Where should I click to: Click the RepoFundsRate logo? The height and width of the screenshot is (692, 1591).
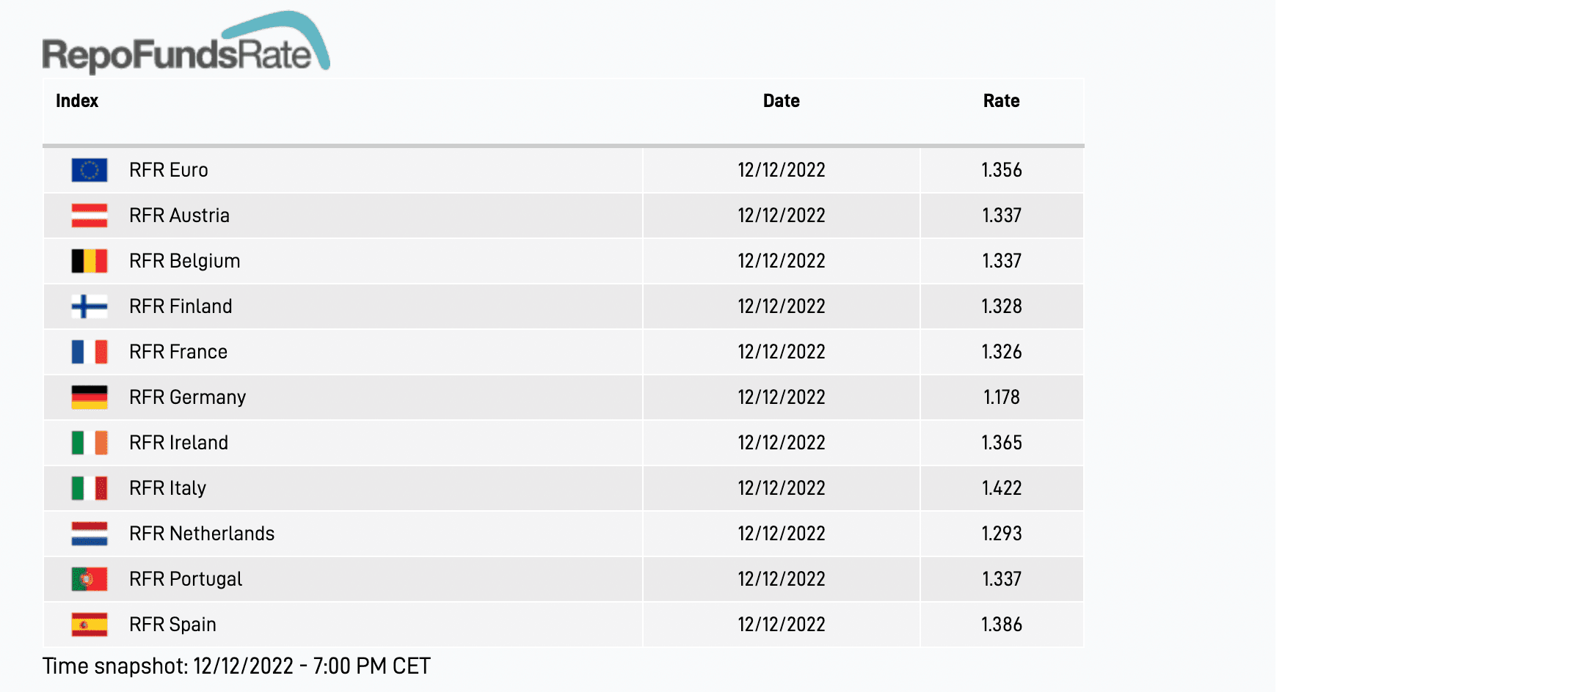pos(186,43)
